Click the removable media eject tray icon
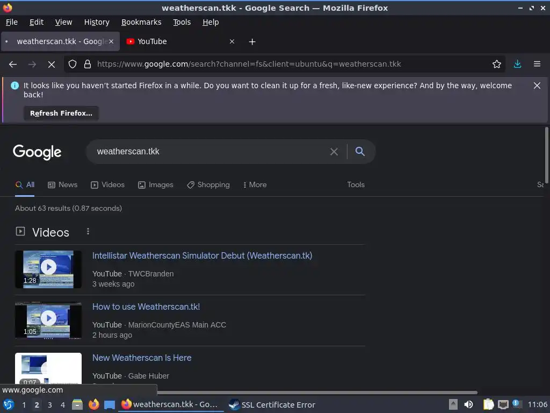 [453, 404]
